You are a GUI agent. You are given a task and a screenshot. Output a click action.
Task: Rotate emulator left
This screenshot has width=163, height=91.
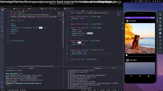click(x=160, y=26)
